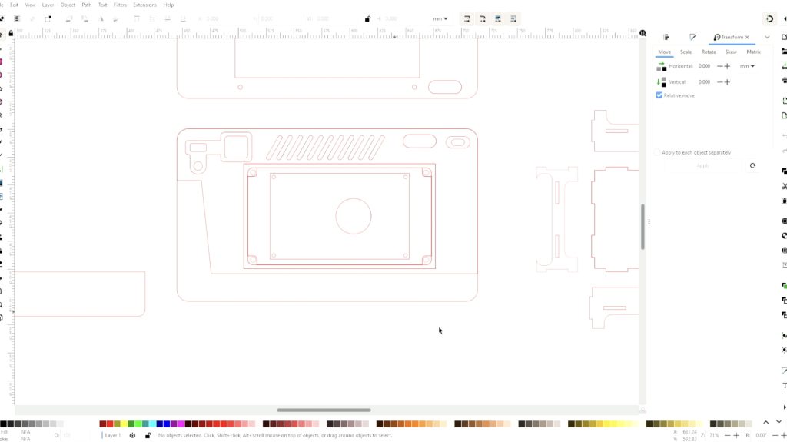Expand the dock panel chevron menu
Viewport: 787px width, 442px height.
(766, 37)
